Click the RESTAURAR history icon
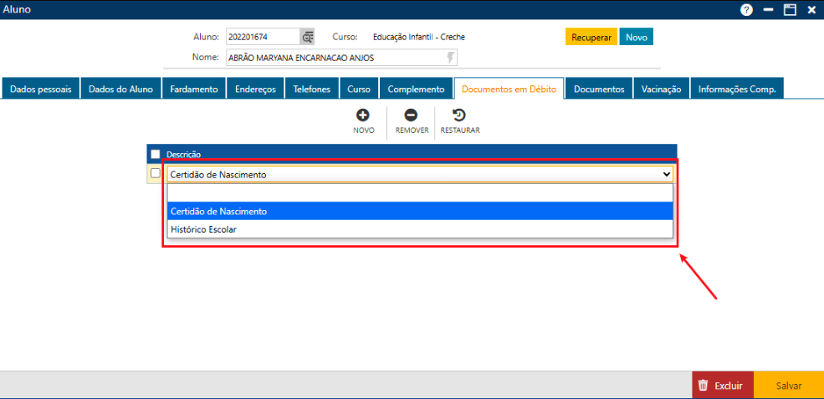This screenshot has height=399, width=824. click(x=459, y=115)
